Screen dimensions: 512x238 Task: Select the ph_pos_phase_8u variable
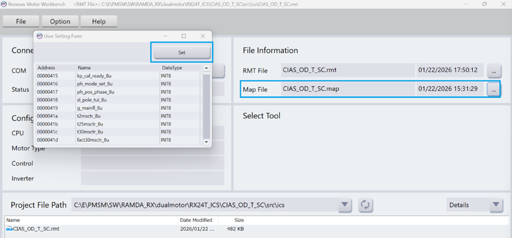pos(96,92)
